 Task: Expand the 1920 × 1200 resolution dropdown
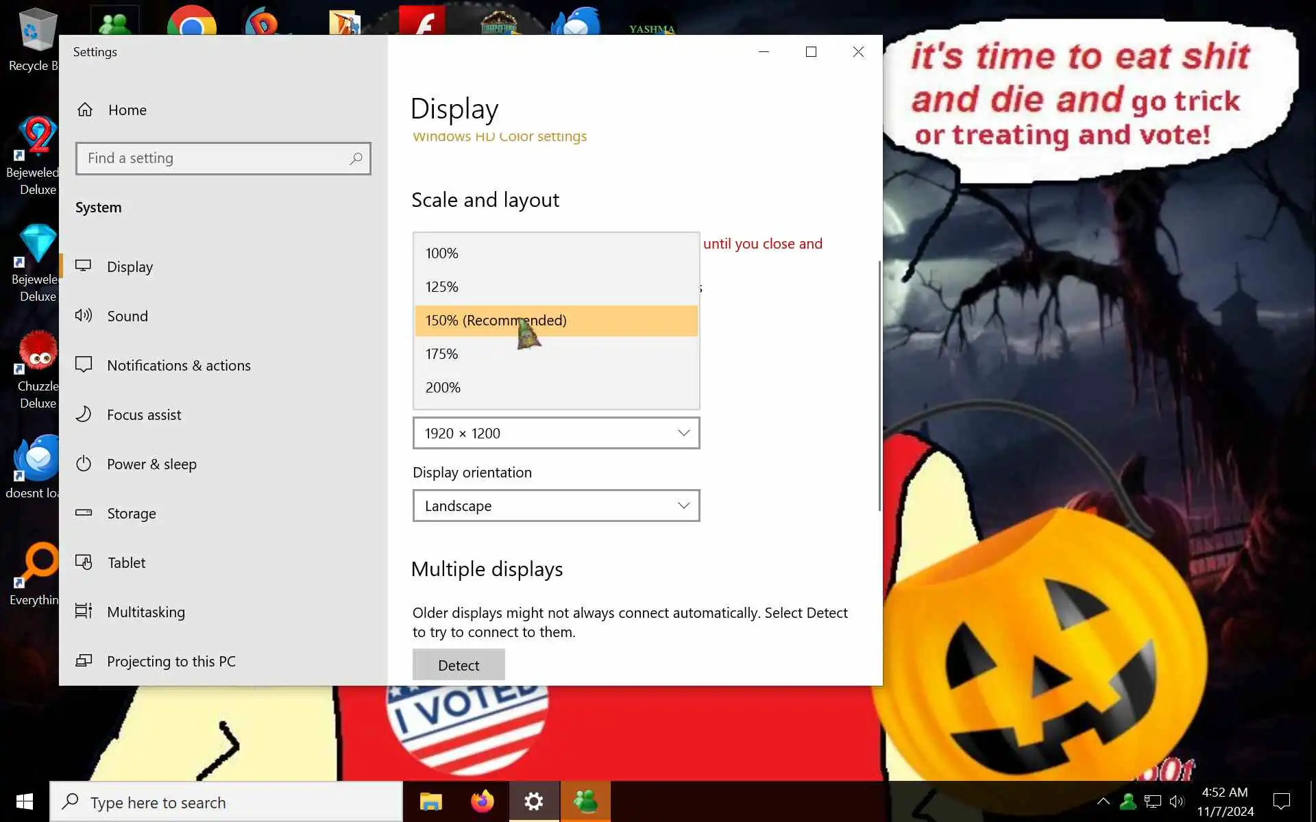pos(555,433)
